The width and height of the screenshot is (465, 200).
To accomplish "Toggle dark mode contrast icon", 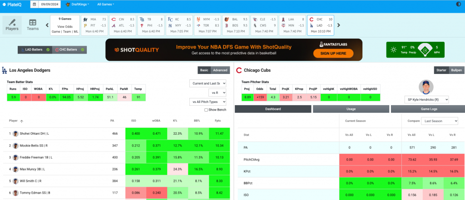I will click(x=458, y=4).
